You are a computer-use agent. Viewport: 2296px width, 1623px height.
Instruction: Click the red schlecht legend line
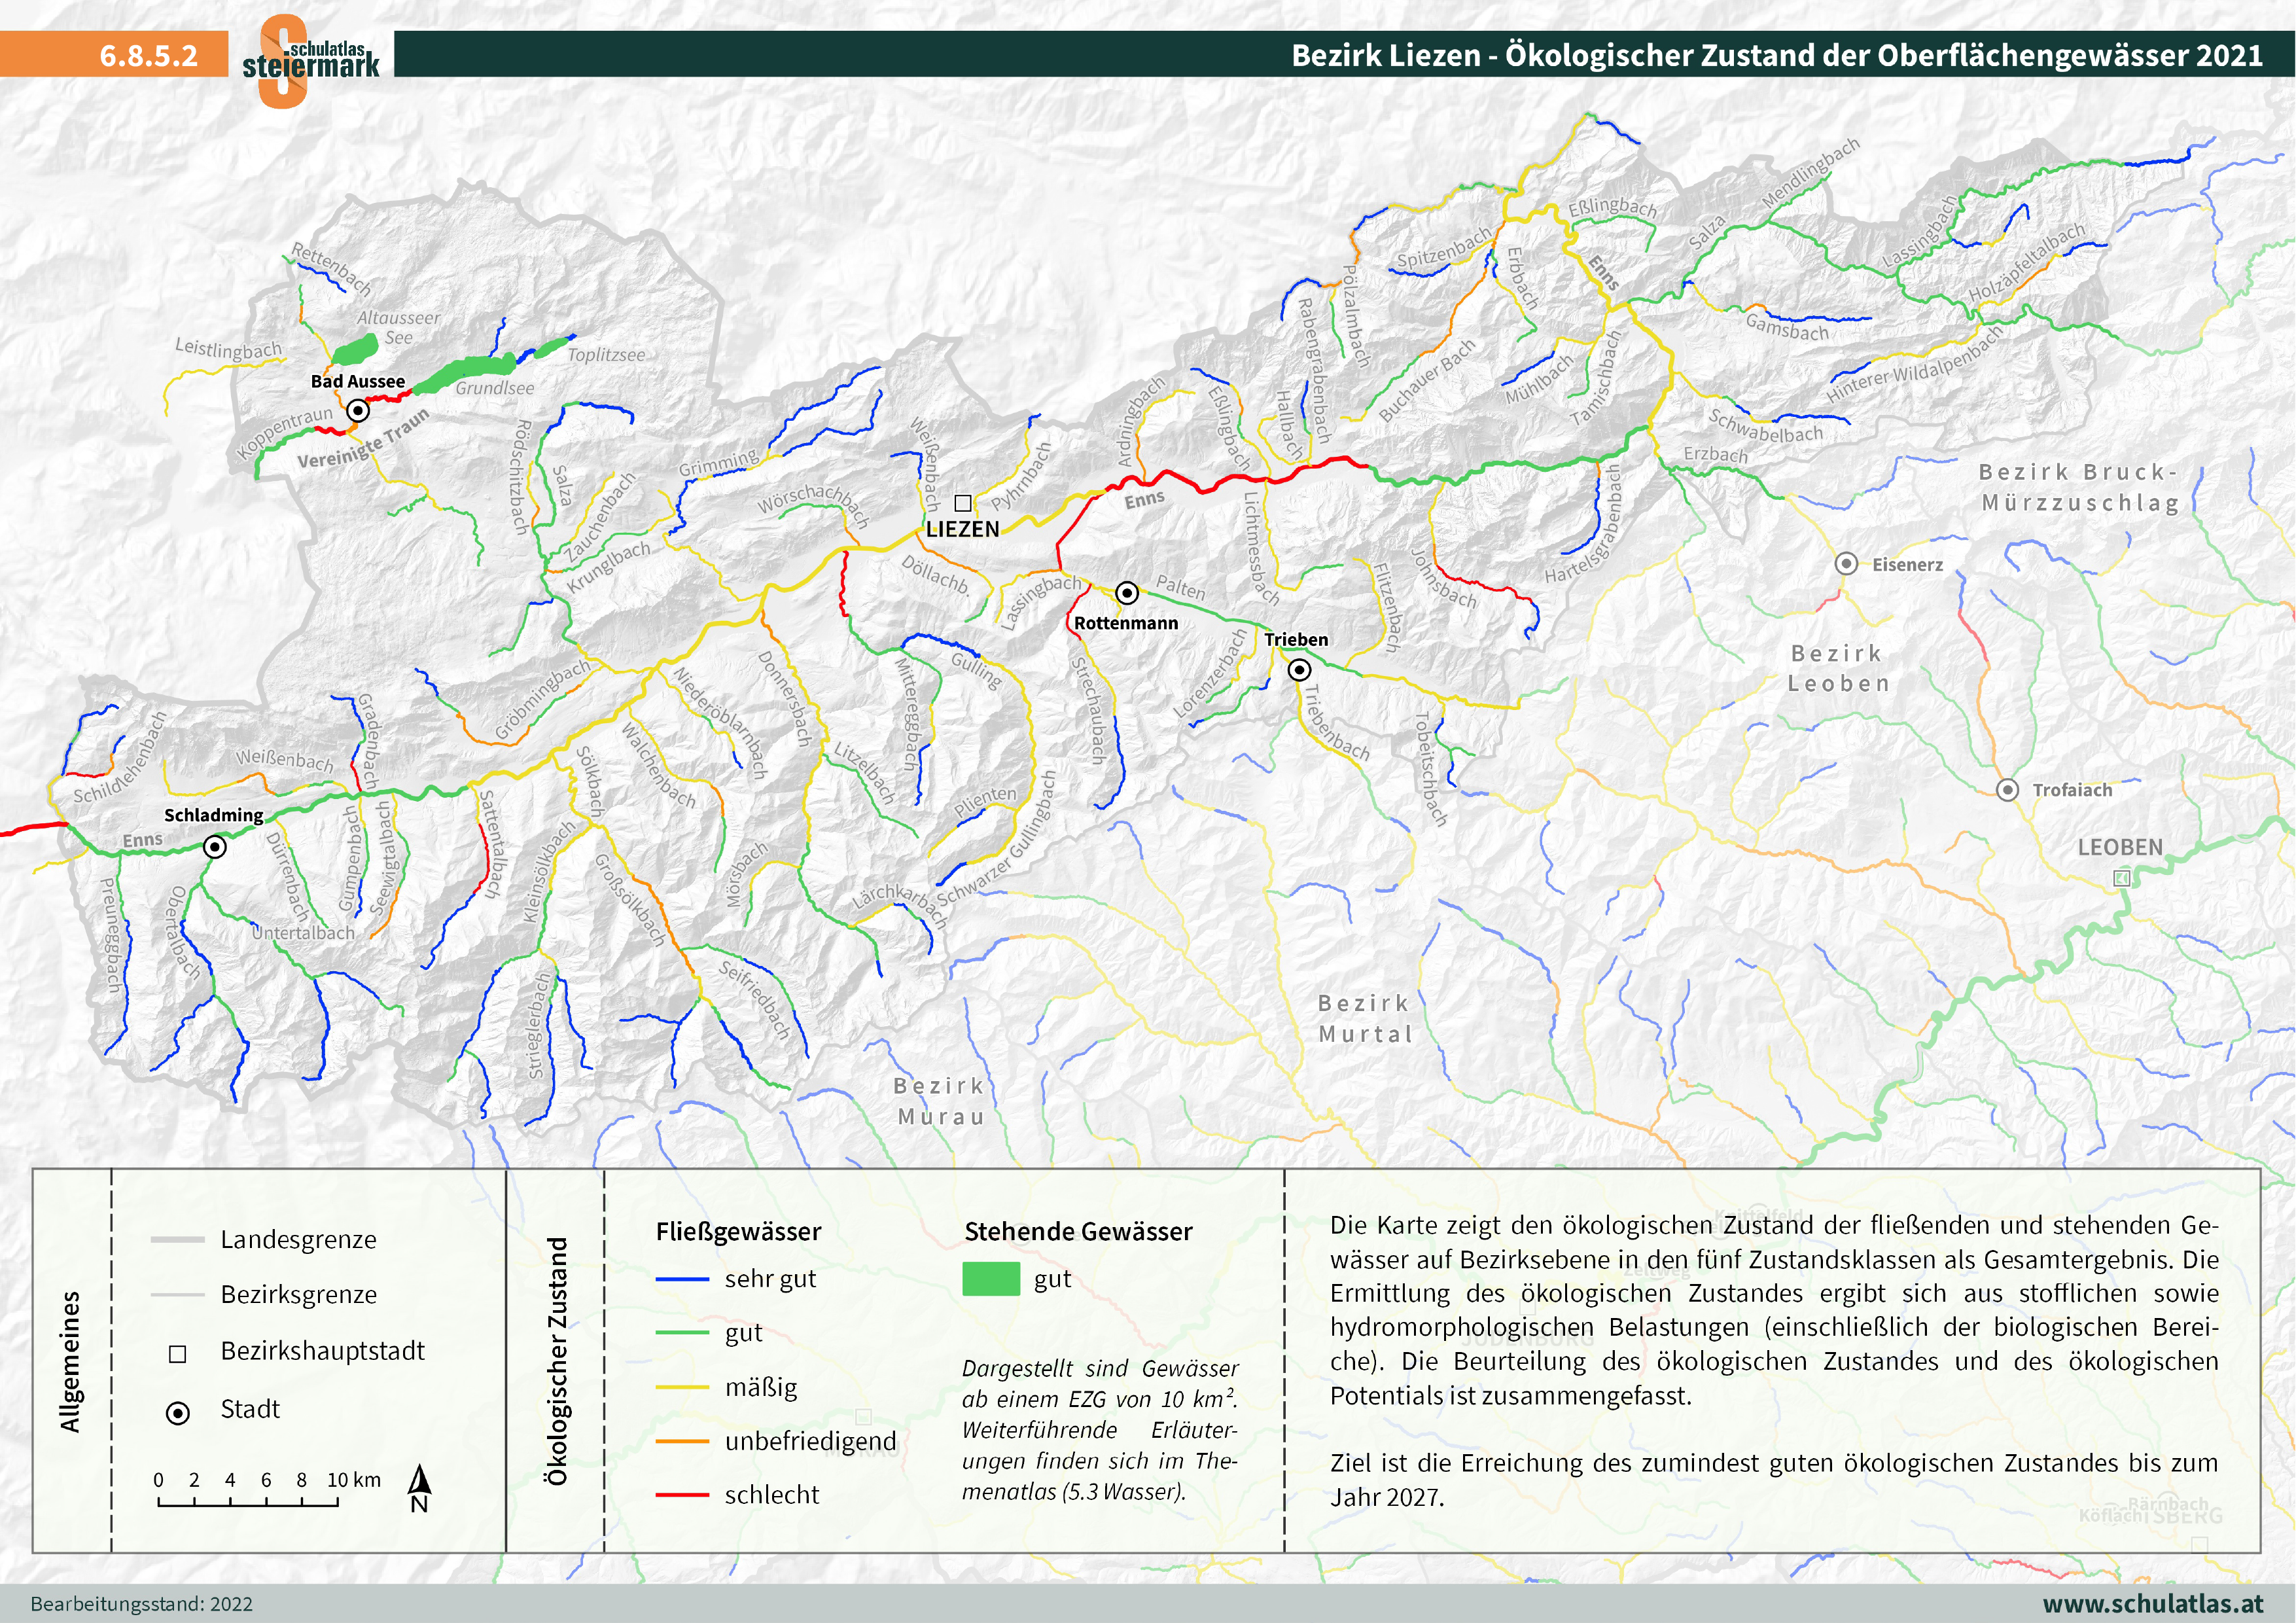[x=682, y=1495]
